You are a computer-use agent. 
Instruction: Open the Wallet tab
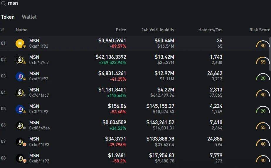pos(29,17)
